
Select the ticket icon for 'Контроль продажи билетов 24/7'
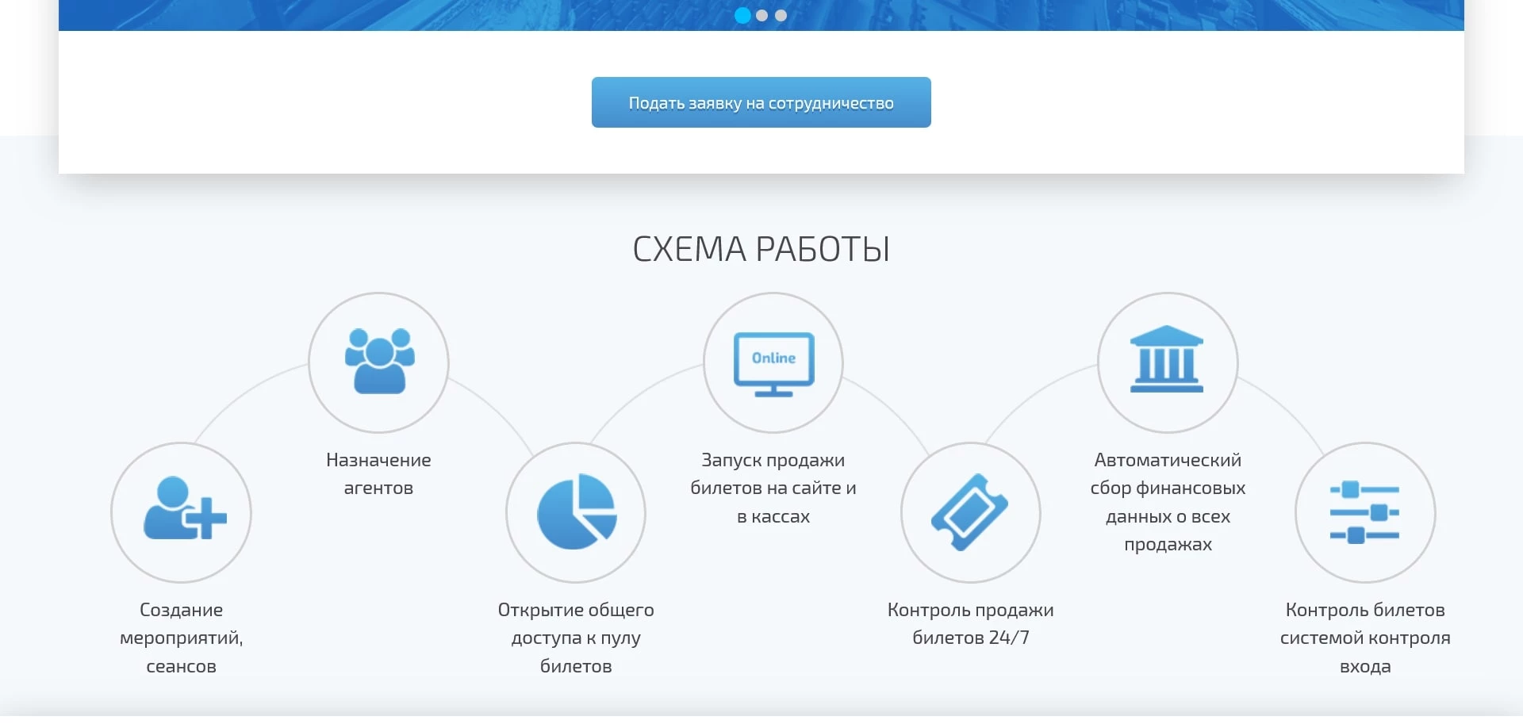(x=970, y=512)
